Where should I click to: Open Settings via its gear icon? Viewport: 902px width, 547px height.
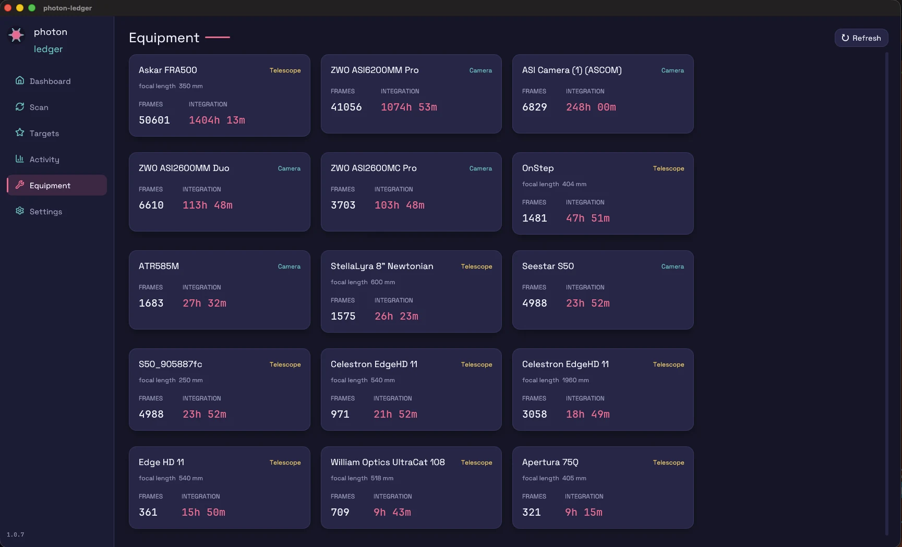tap(20, 211)
